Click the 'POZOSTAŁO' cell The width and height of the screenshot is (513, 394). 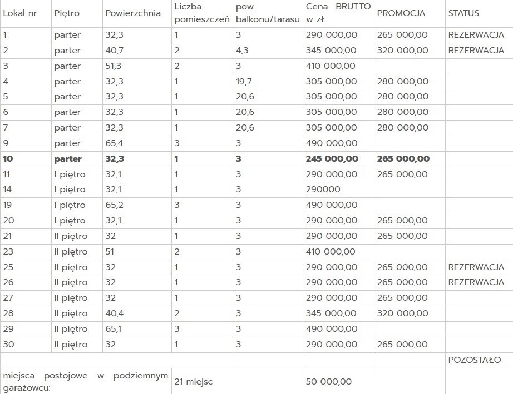point(474,360)
